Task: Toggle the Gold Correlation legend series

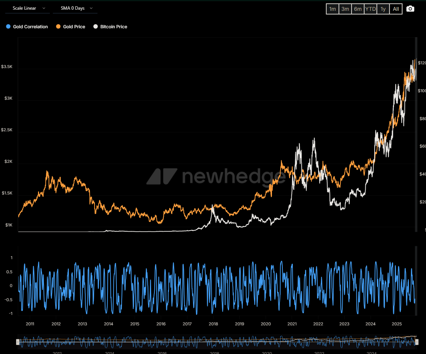Action: coord(27,27)
